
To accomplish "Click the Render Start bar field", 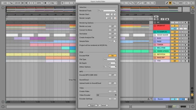I will click(x=108, y=14).
